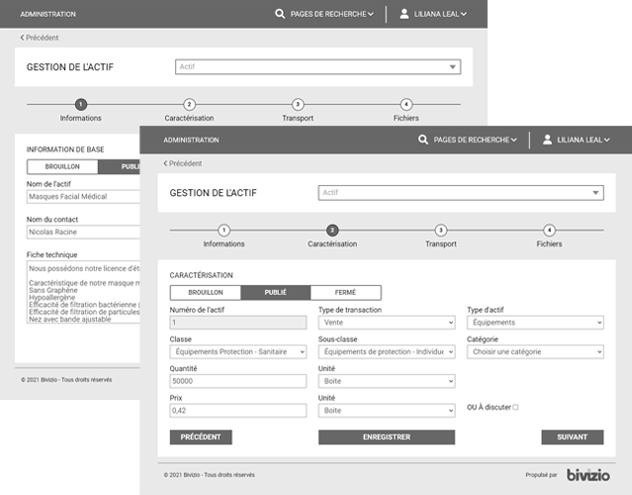Tick the OU À discuter checkbox
The width and height of the screenshot is (632, 495).
(x=515, y=407)
